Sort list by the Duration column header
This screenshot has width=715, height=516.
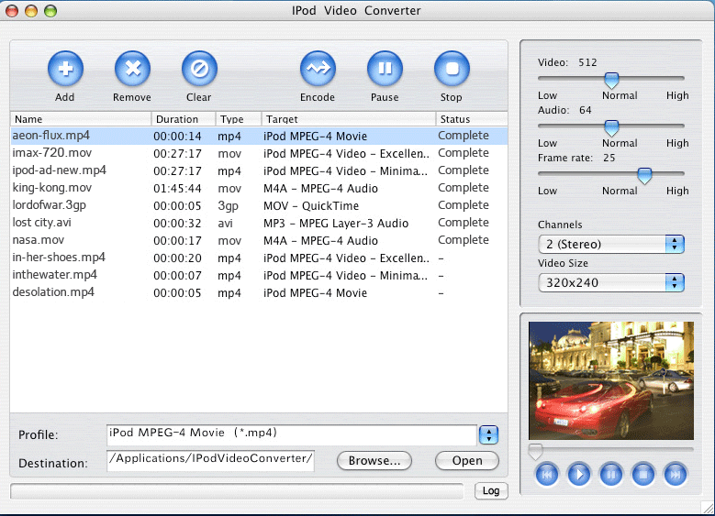[184, 119]
